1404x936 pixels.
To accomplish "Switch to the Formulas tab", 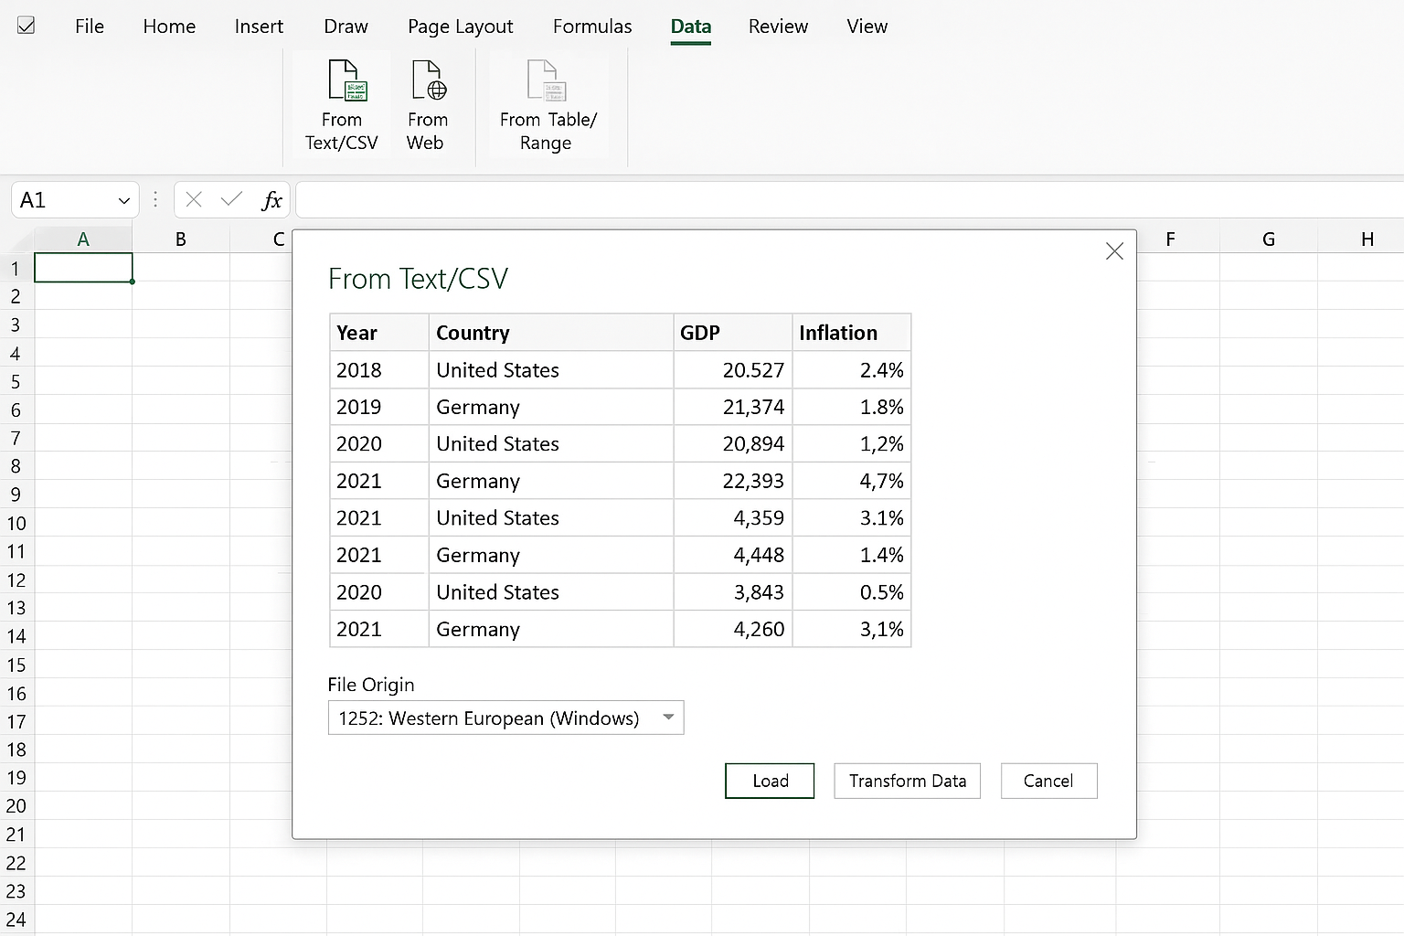I will [x=592, y=27].
